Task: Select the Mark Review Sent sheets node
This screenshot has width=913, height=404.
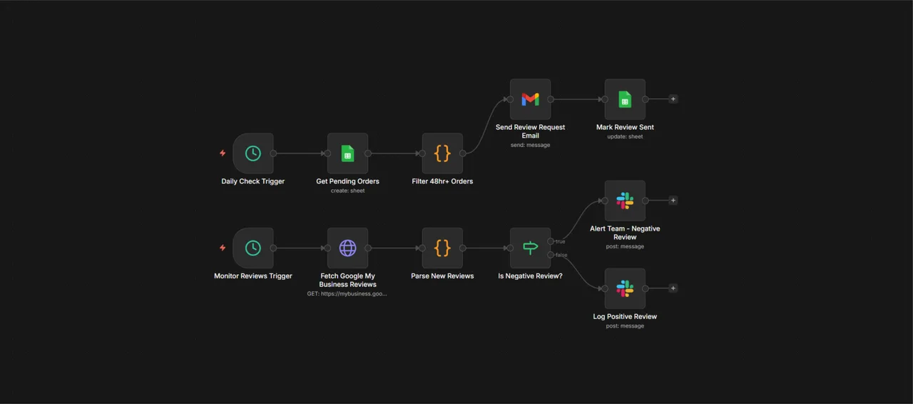Action: 625,99
